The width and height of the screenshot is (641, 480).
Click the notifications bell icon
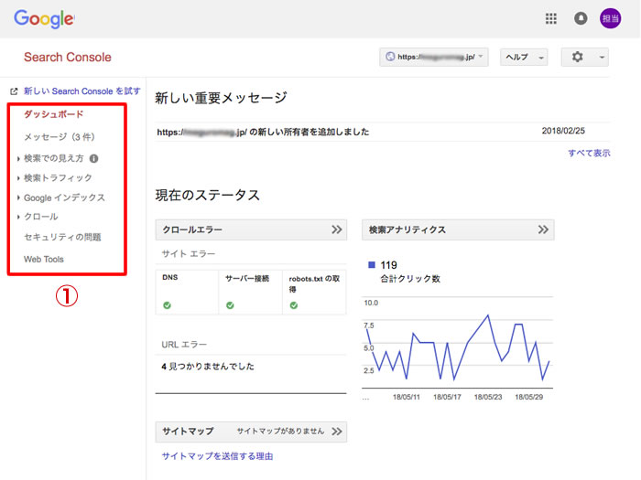581,18
